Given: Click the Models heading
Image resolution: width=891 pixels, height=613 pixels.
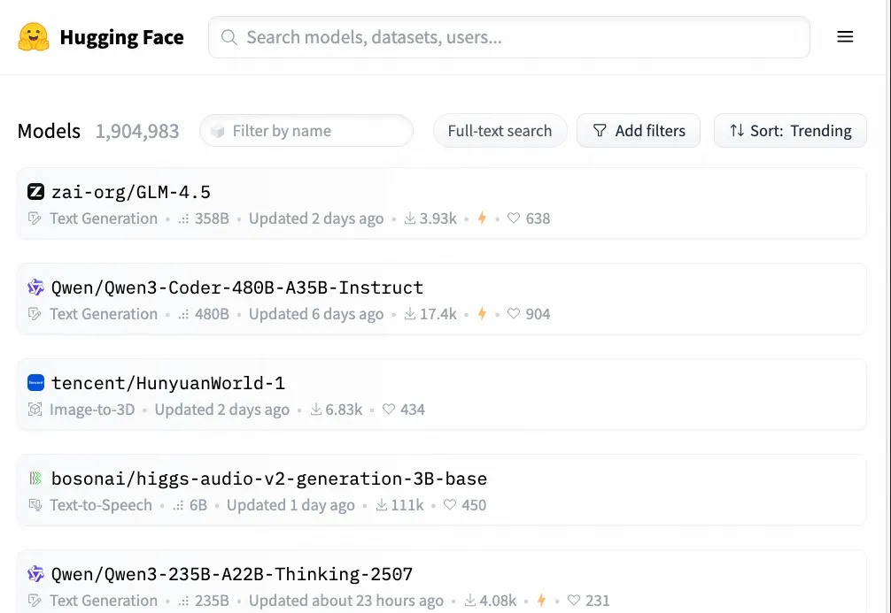Looking at the screenshot, I should click(x=49, y=131).
